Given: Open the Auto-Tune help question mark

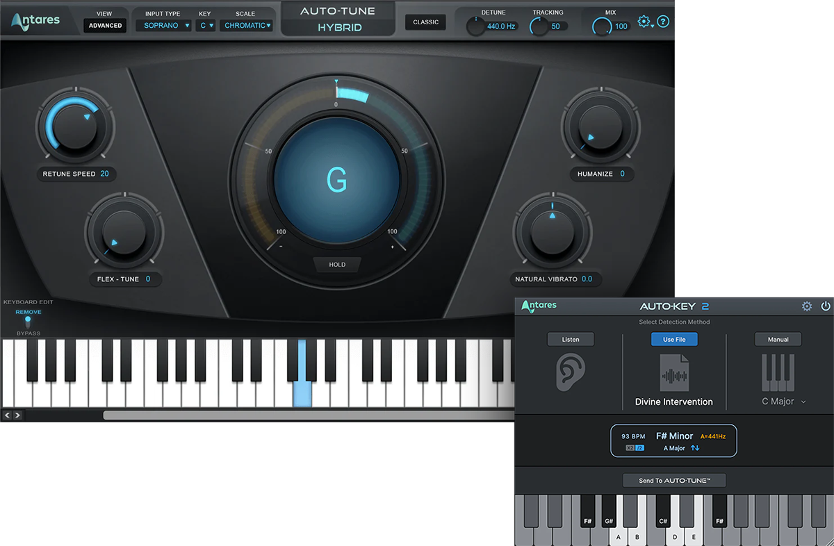Looking at the screenshot, I should pos(663,22).
